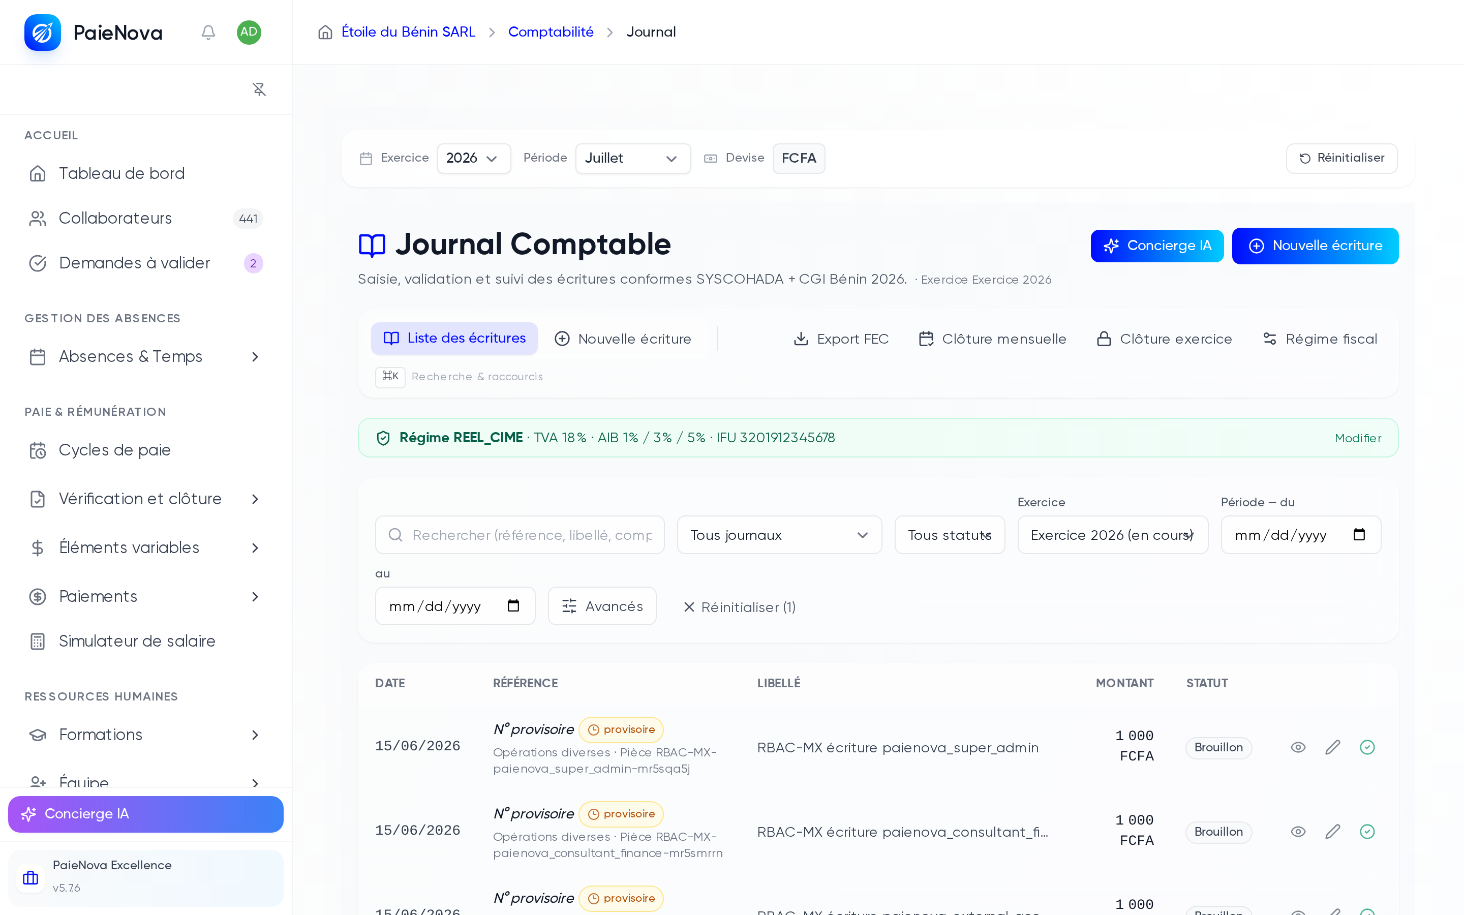Expand Absences & Temps section
Viewport: 1464px width, 915px height.
tap(146, 357)
